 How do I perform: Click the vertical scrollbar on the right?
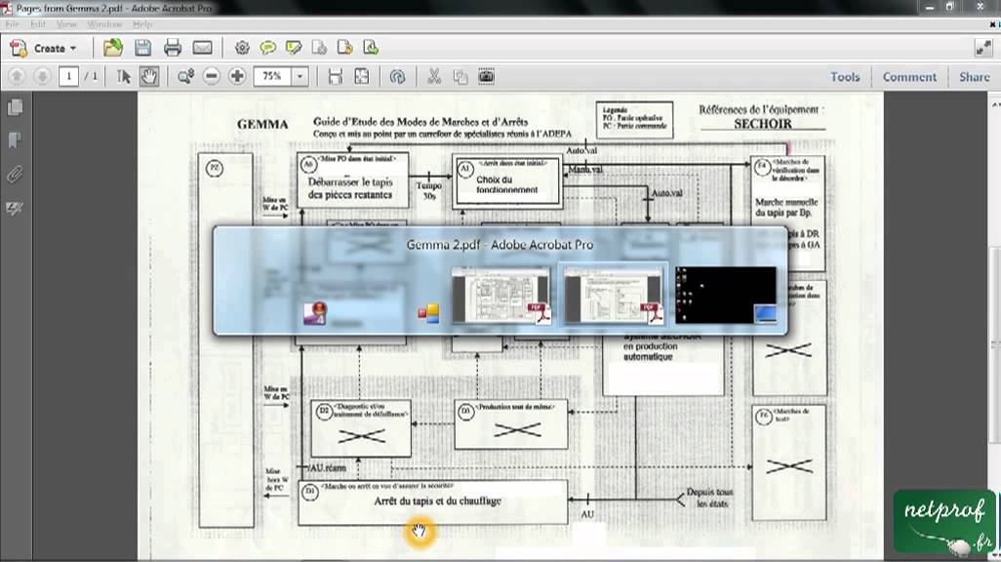[x=994, y=344]
